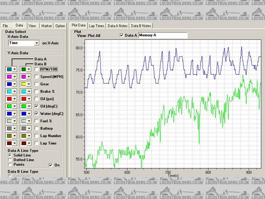The width and height of the screenshot is (265, 199).
Task: Open the X-Axis Data Time dropdown
Action: tap(37, 43)
